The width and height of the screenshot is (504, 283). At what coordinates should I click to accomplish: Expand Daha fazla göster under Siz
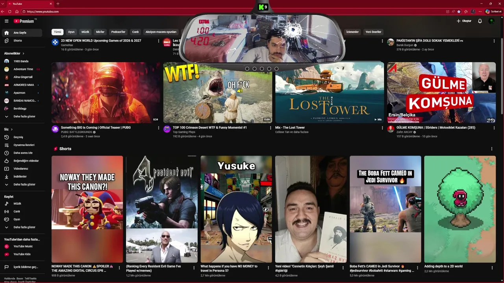(x=22, y=184)
